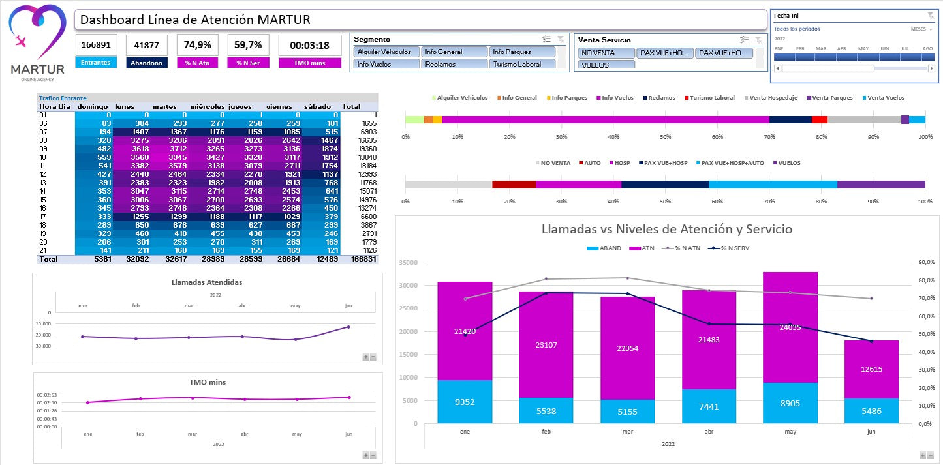Select the may ABAND bar labeled 8905

coord(790,403)
